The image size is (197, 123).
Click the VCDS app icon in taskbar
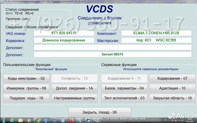[x=97, y=121]
